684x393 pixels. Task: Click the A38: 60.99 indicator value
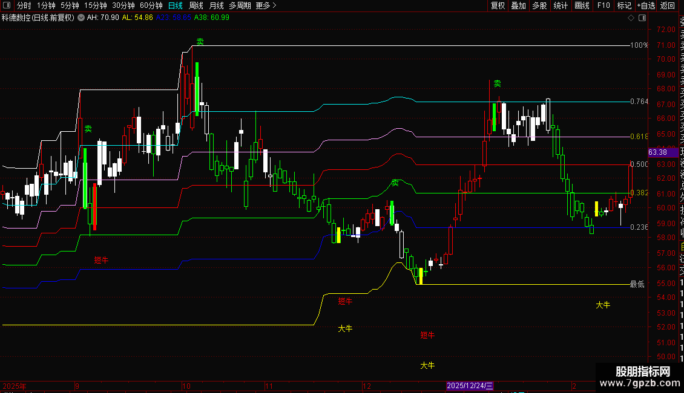tap(212, 18)
